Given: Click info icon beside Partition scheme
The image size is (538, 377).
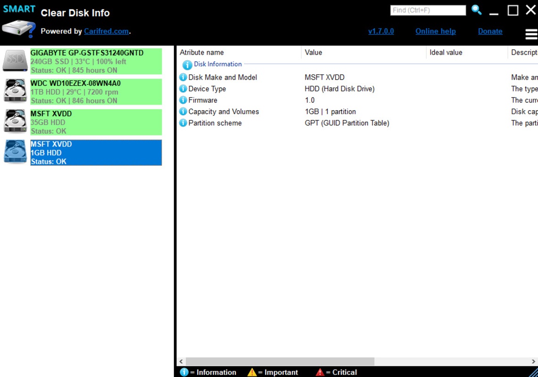Looking at the screenshot, I should click(x=183, y=123).
